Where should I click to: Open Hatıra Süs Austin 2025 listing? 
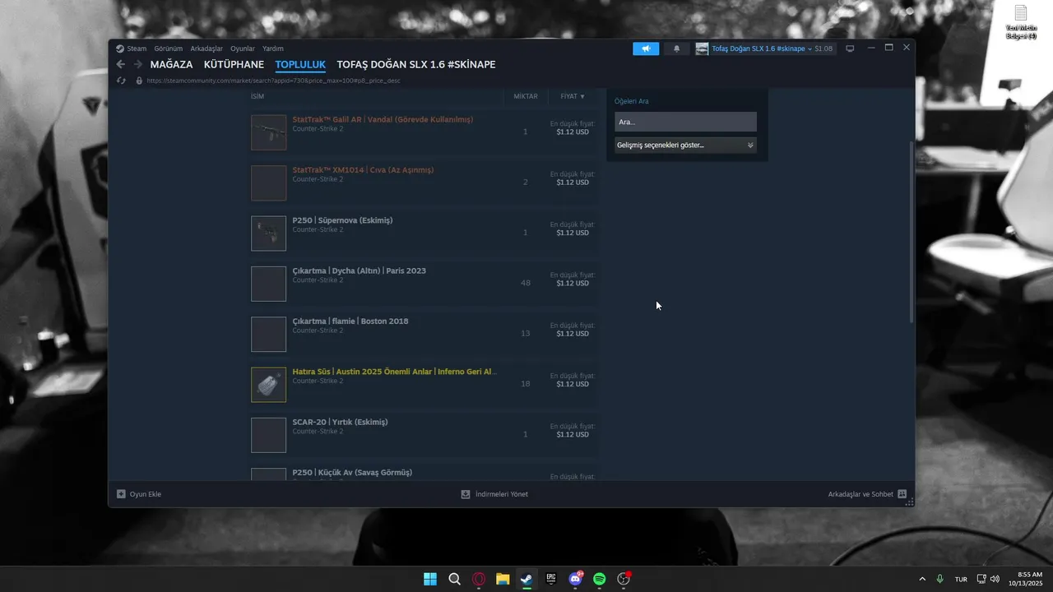coord(395,372)
